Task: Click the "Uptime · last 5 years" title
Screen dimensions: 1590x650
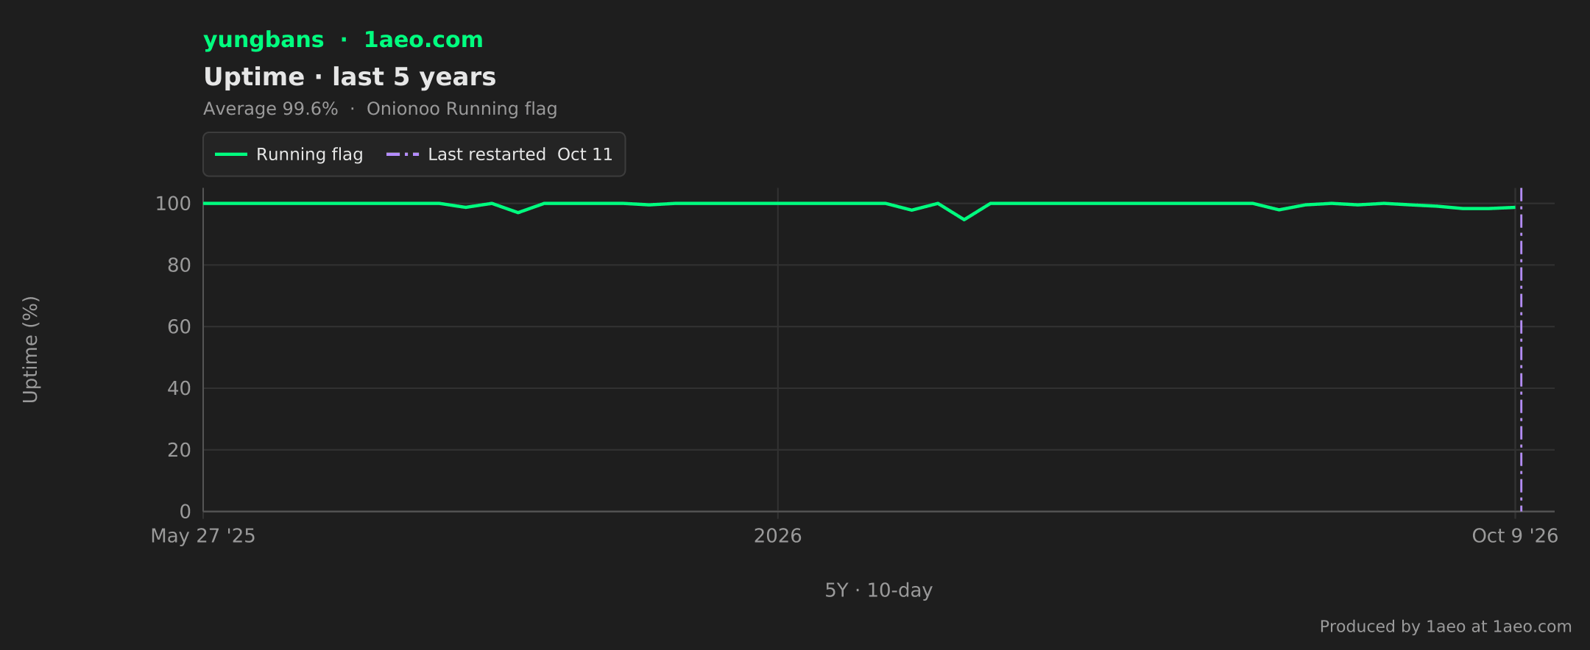Action: [x=350, y=77]
